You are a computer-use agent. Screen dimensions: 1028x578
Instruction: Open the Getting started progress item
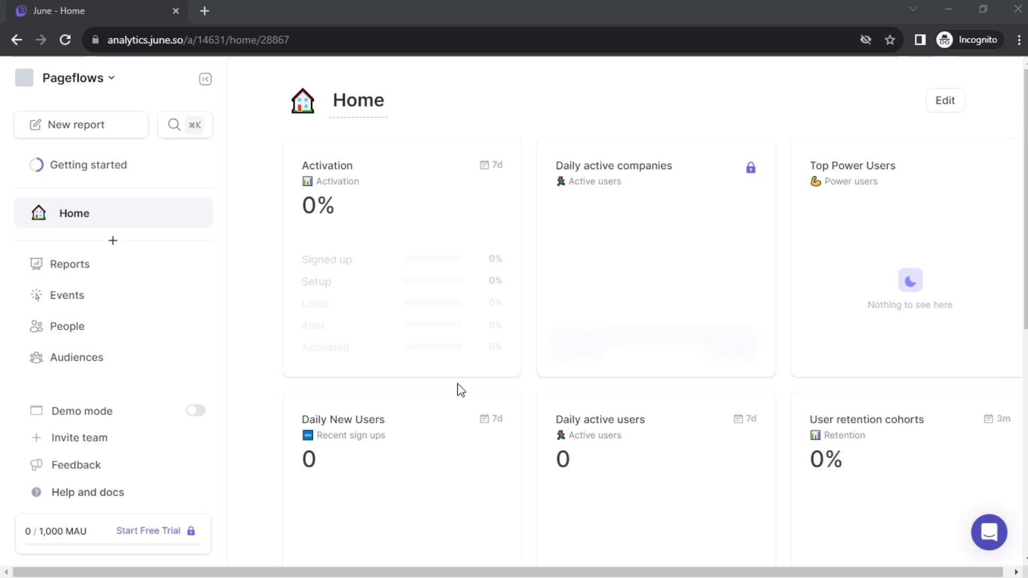pyautogui.click(x=88, y=165)
